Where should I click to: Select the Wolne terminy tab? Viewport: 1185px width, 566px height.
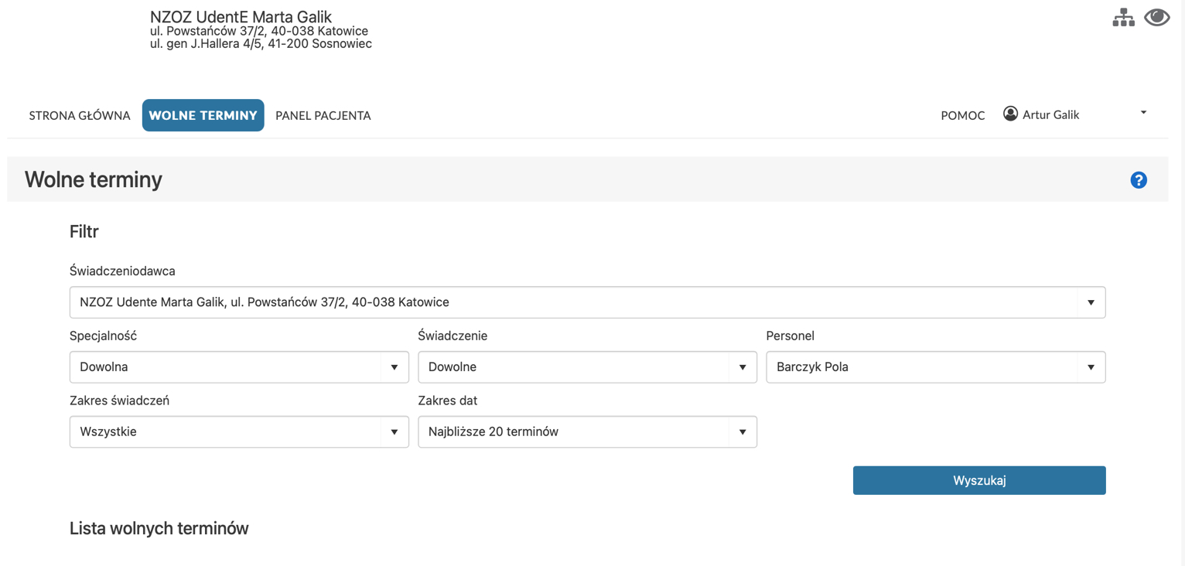click(203, 115)
